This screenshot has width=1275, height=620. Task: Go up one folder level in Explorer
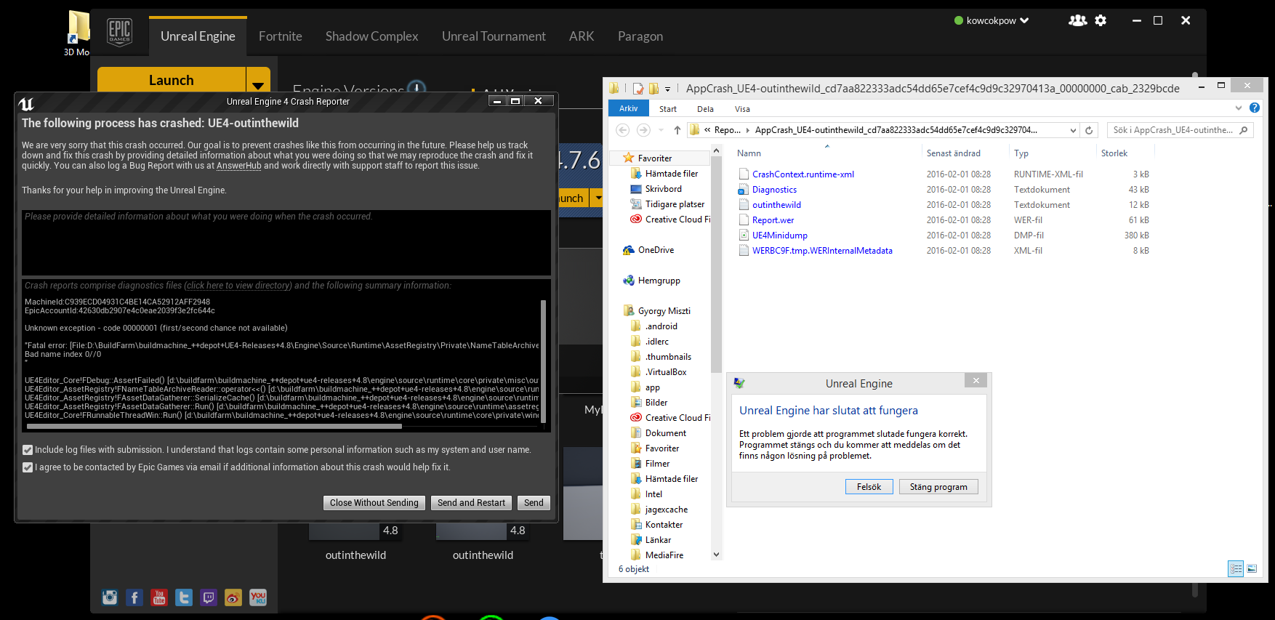(677, 130)
